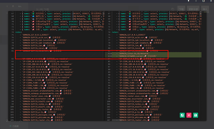Click 'IP-CIDR,198.18.0.0/16' line in right pane
The width and height of the screenshot is (214, 129).
tap(144, 75)
